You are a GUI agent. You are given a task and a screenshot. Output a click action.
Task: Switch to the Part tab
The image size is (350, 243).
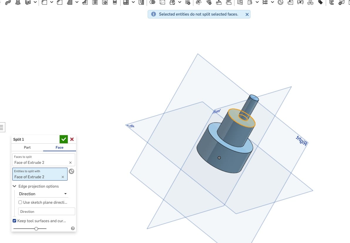(x=27, y=147)
